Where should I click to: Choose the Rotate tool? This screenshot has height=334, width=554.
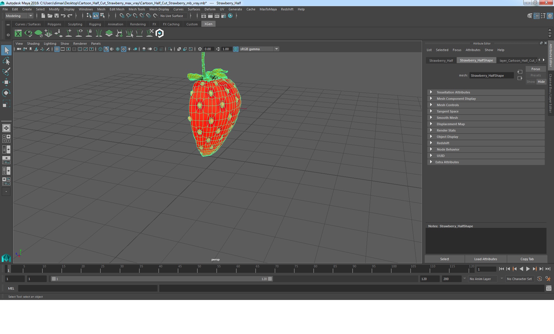point(6,93)
